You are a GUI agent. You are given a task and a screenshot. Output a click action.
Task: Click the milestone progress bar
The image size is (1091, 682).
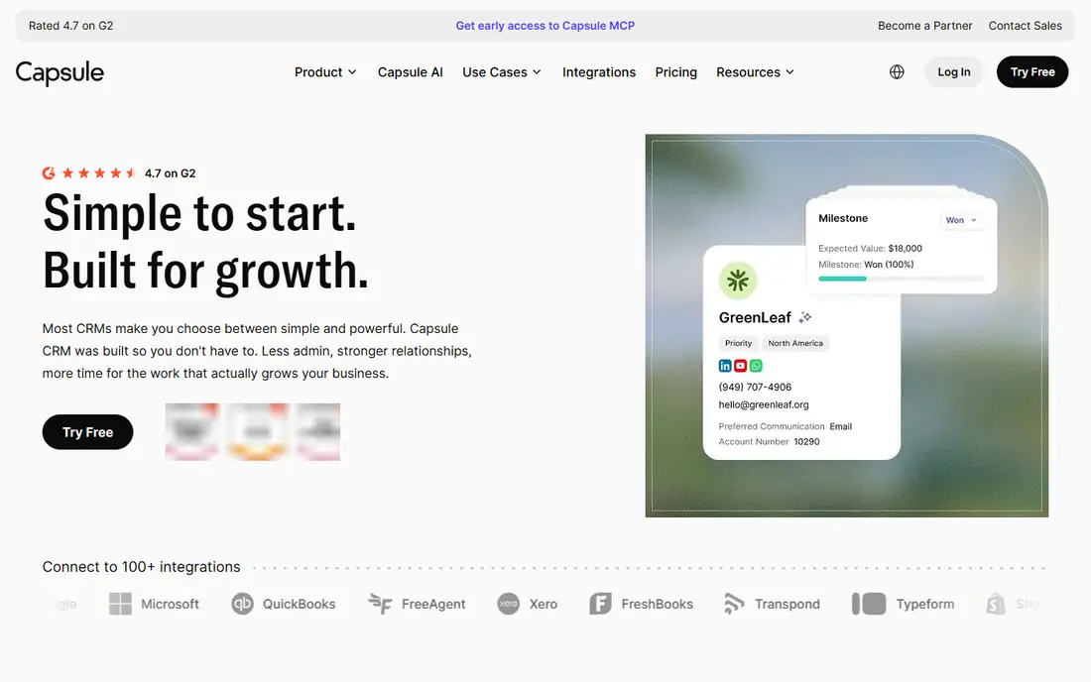point(902,279)
